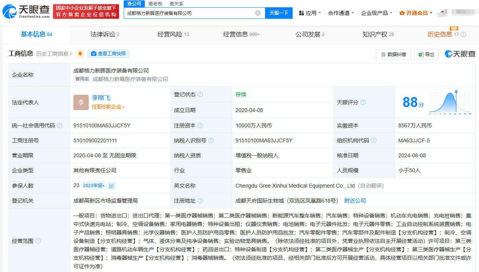The height and width of the screenshot is (272, 479).
Task: Clear the search box with X icon
Action: (258, 13)
